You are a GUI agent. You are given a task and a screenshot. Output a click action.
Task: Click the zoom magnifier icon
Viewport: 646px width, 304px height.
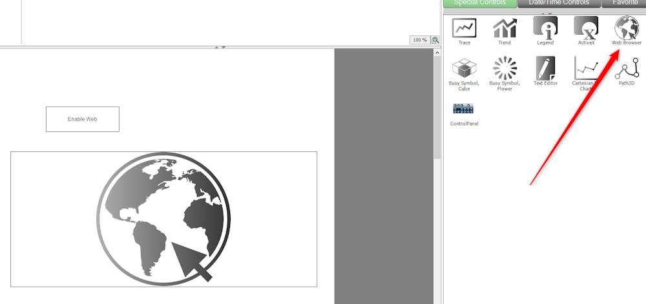point(435,40)
